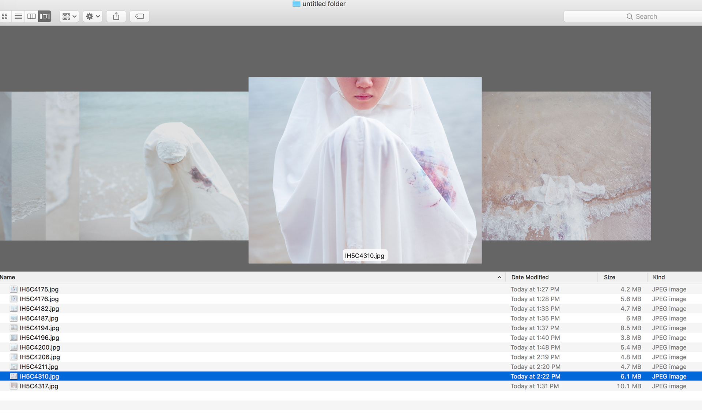Select the centered IH5C4310.jpg cover preview
This screenshot has height=414, width=702.
[x=365, y=170]
